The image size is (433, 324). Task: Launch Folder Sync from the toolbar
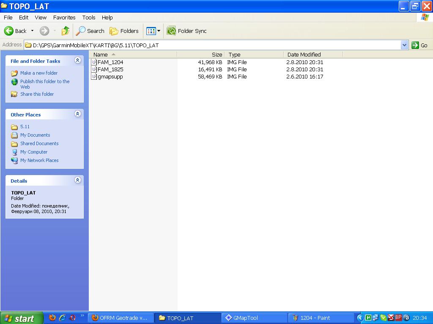(186, 31)
